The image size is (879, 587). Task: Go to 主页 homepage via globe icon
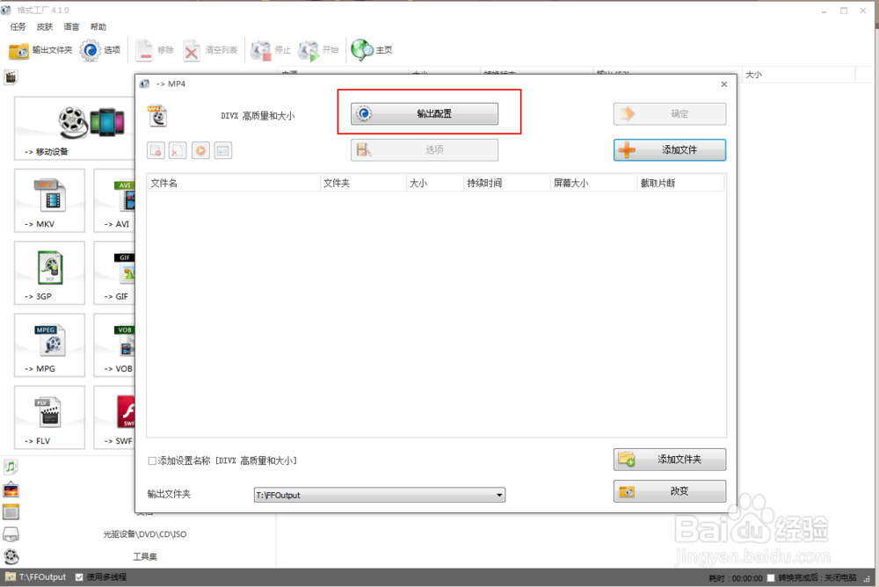(x=371, y=50)
